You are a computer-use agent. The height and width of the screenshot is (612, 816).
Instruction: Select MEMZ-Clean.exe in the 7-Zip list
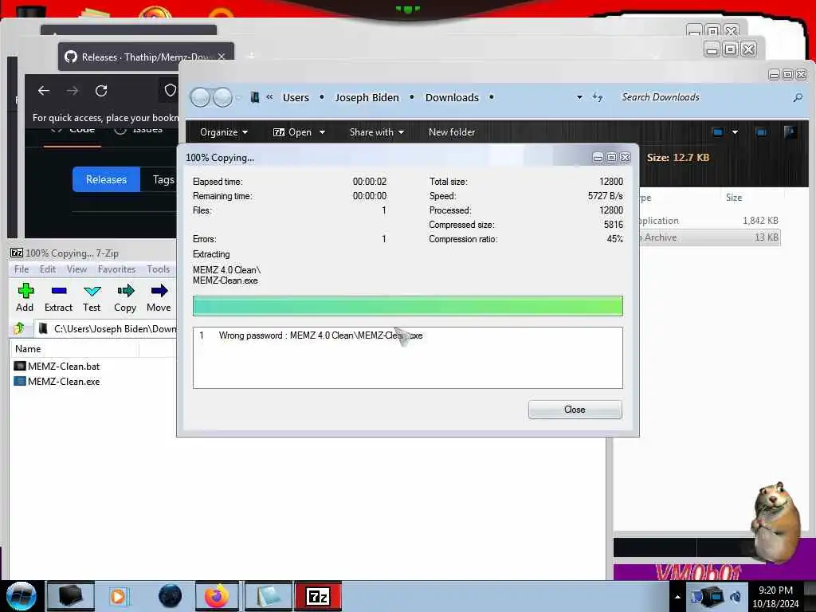57,382
